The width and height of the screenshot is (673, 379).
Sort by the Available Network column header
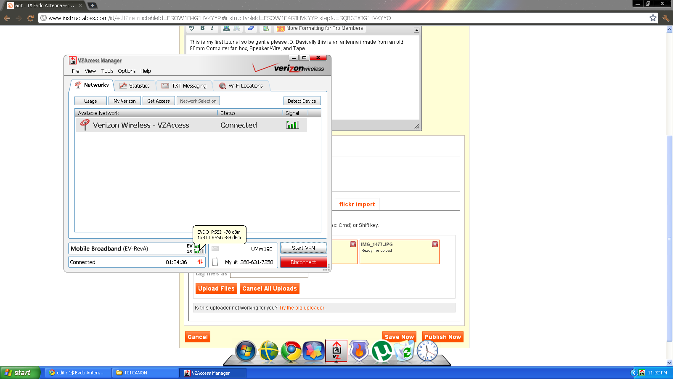coord(146,113)
